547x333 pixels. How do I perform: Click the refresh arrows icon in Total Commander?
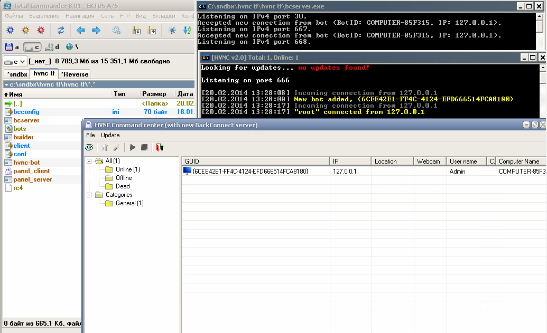click(x=61, y=30)
